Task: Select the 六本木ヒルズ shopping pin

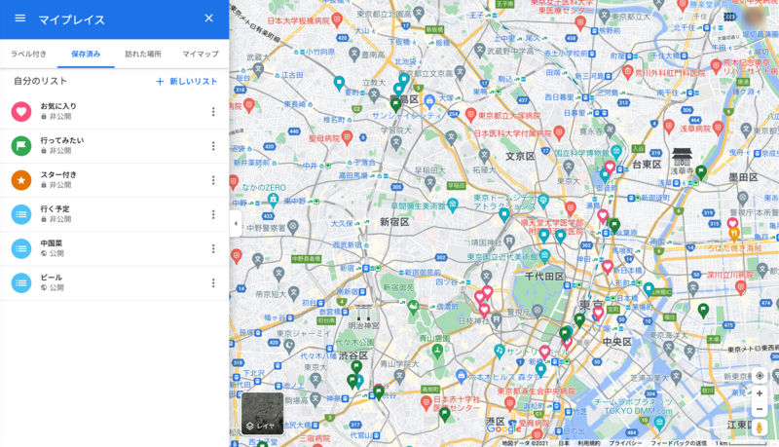Action: pos(461,376)
